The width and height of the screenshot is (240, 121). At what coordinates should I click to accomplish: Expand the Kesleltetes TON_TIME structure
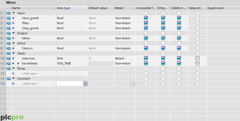18,63
